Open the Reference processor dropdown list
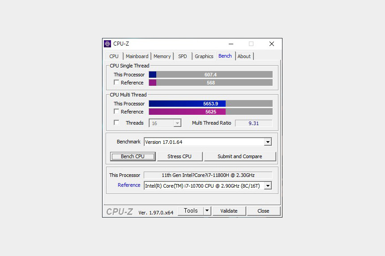 click(268, 186)
